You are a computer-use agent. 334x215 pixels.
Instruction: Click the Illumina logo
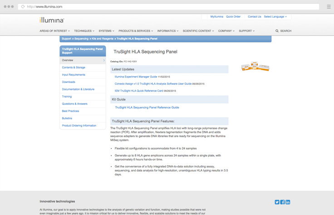pyautogui.click(x=52, y=20)
